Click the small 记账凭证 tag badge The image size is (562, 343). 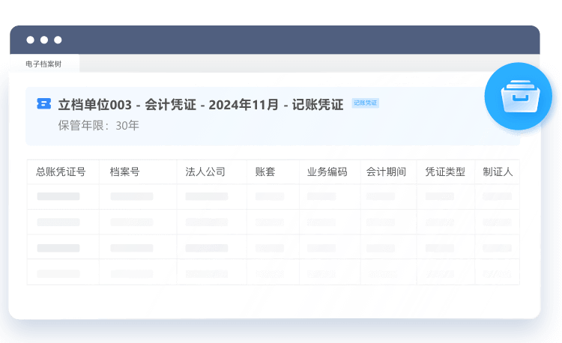[x=366, y=103]
